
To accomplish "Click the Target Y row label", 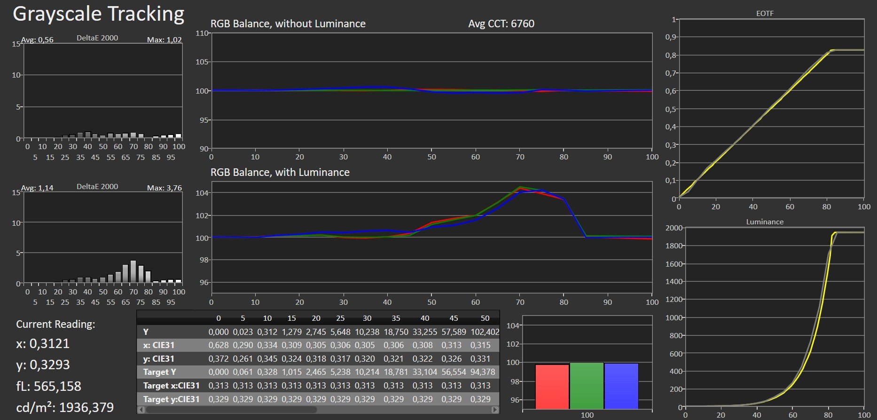I will click(x=159, y=372).
